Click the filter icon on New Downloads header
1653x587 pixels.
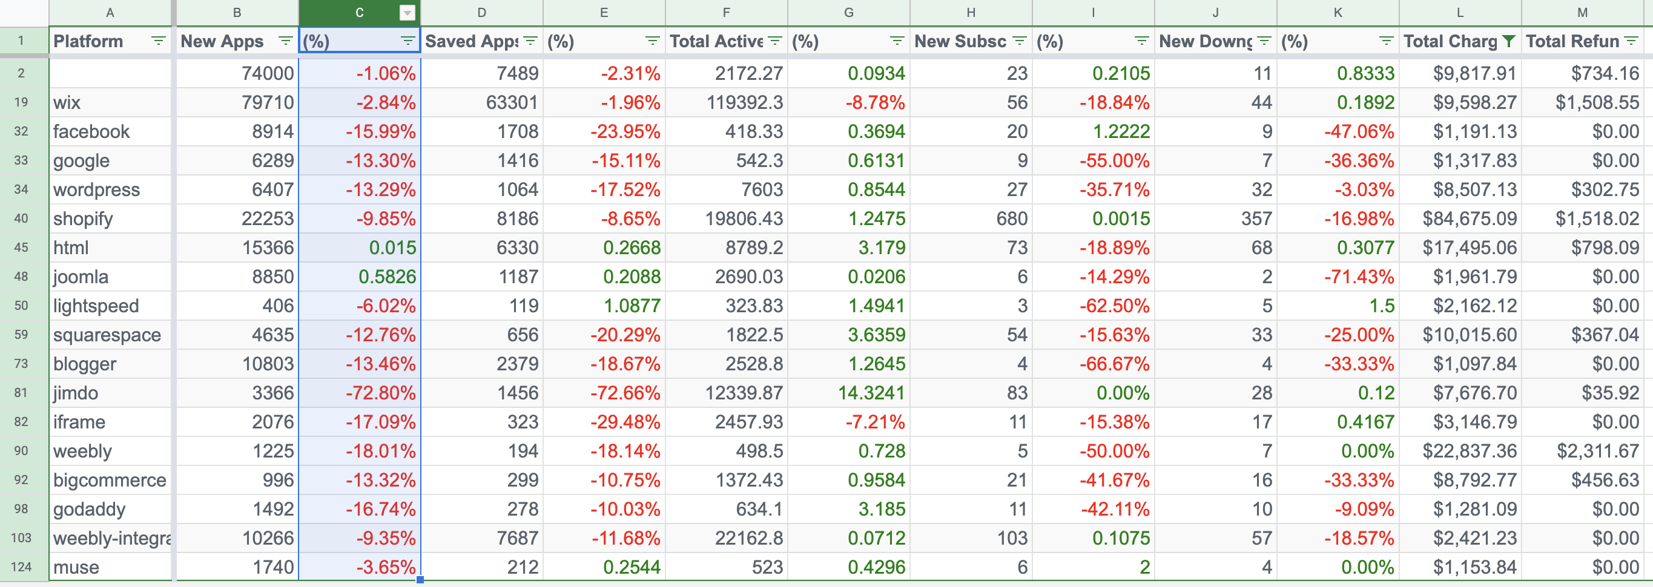(x=1265, y=41)
